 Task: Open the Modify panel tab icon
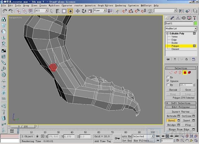click(172, 18)
